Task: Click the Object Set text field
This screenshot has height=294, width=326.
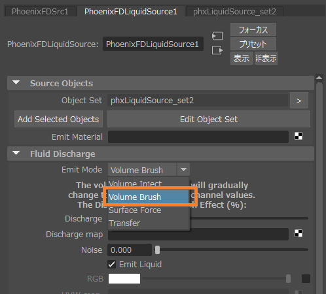Action: 198,101
